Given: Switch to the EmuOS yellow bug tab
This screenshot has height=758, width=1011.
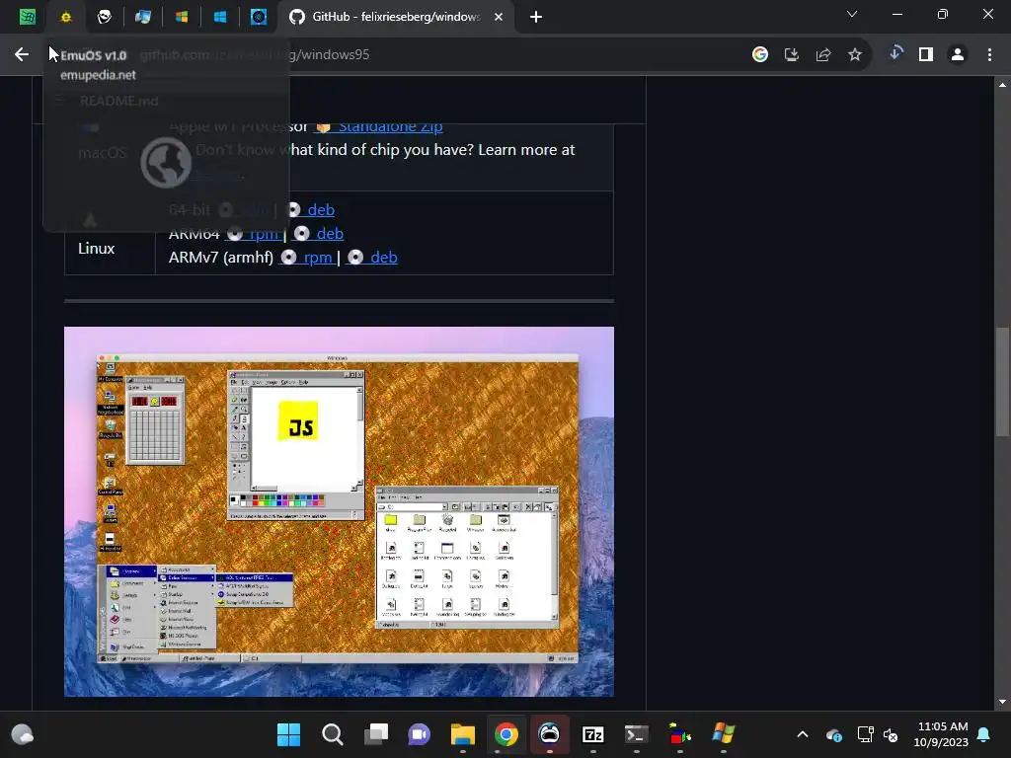Looking at the screenshot, I should [x=66, y=17].
